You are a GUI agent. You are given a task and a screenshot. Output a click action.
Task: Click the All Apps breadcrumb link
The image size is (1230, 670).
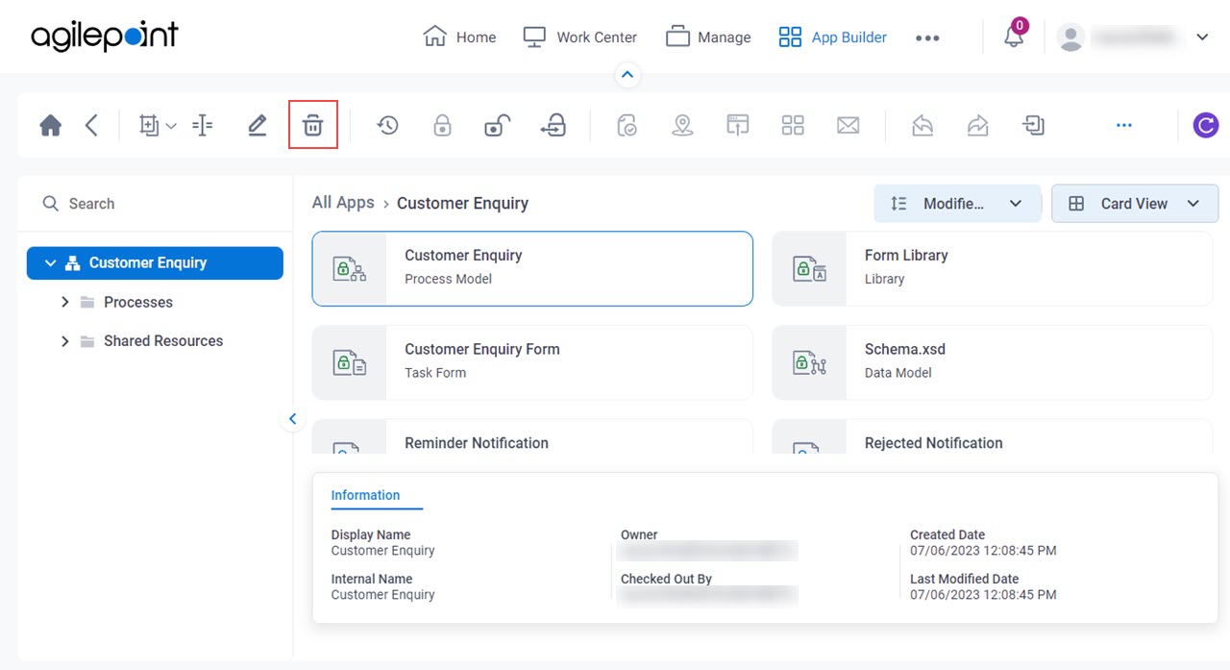(343, 202)
